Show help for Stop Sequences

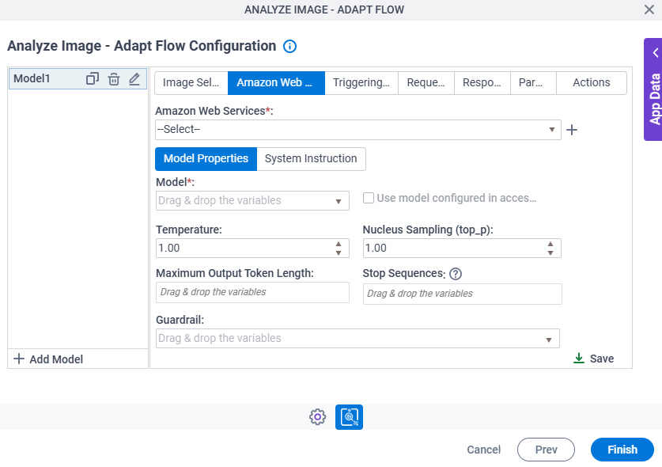(456, 274)
